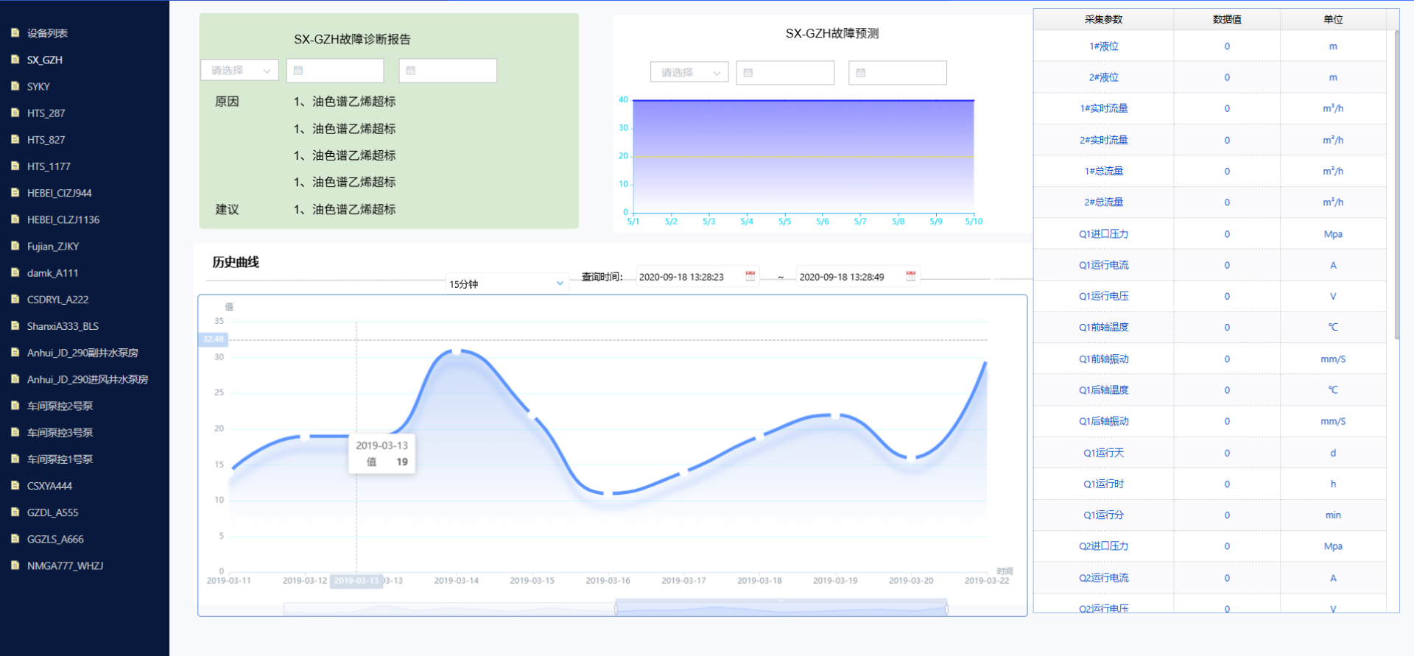The width and height of the screenshot is (1414, 656).
Task: Click file icon next to HTS_287
Action: coord(15,113)
